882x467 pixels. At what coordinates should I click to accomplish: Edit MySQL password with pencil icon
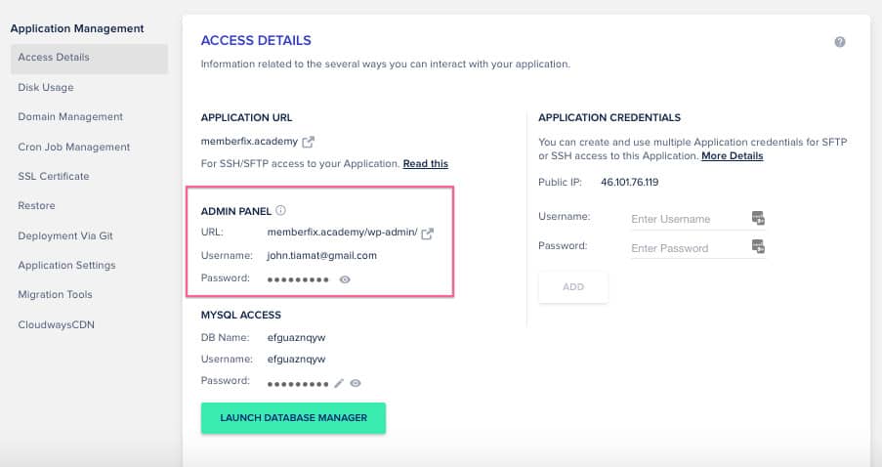point(339,384)
